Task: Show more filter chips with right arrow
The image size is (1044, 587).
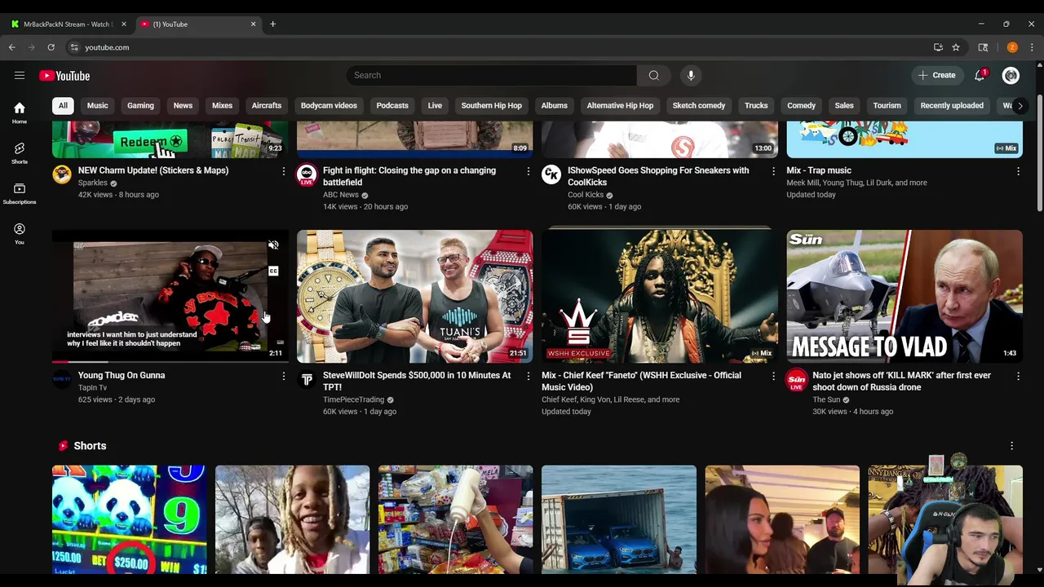Action: pyautogui.click(x=1020, y=105)
